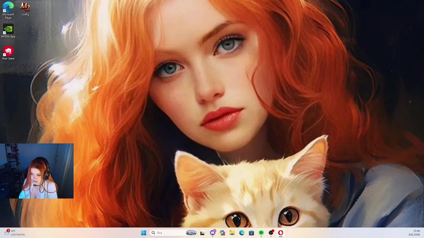Open Microsoft Store from the taskbar
This screenshot has width=424, height=238.
(251, 233)
